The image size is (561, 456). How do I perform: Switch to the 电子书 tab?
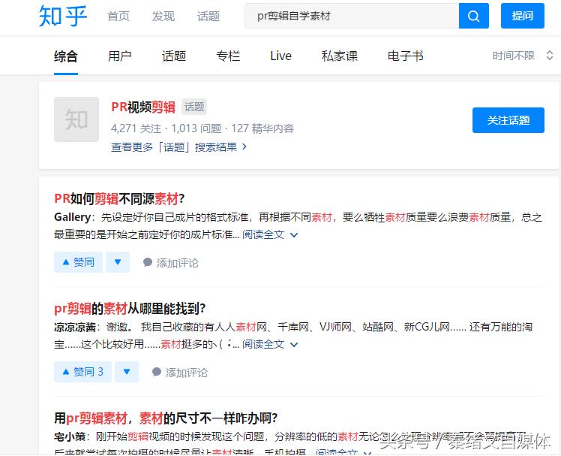click(405, 56)
